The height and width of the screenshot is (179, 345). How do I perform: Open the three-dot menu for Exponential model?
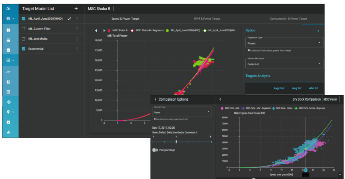[x=77, y=49]
